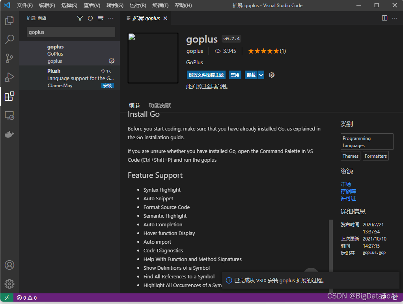Open the 存储库 resource link

click(348, 191)
